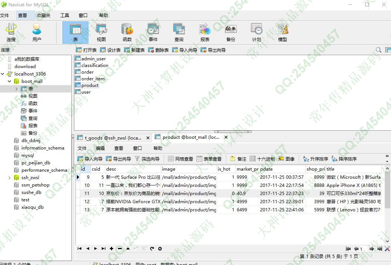
Task: Refresh the table data
Action: [152, 249]
